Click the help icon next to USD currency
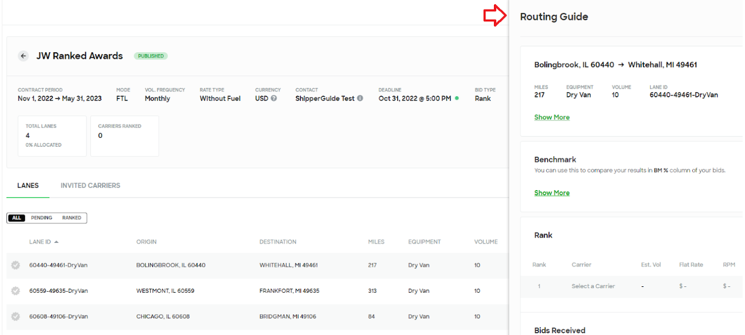Image resolution: width=745 pixels, height=335 pixels. coord(274,99)
